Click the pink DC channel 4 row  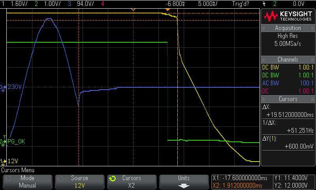[x=288, y=91]
